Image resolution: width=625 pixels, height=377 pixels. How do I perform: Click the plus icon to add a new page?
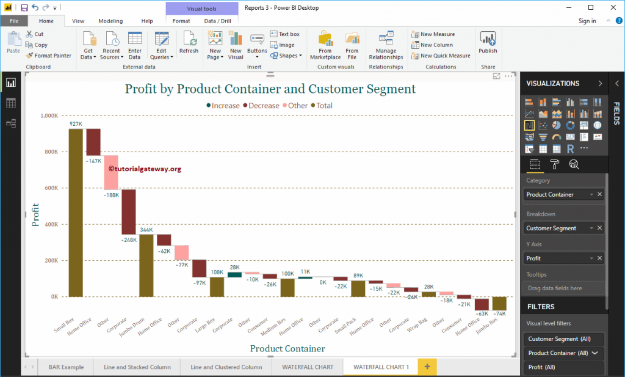(x=425, y=367)
